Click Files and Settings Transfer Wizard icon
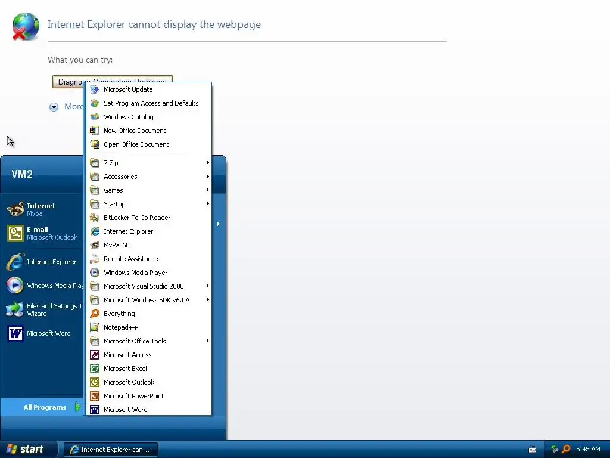610x458 pixels. [x=15, y=310]
